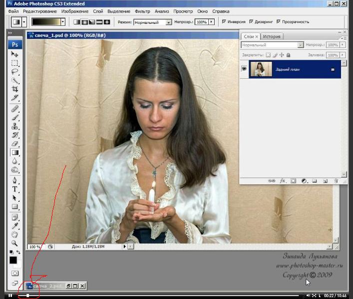The width and height of the screenshot is (353, 299).
Task: Select the Rectangular Marquee tool
Action: (14, 63)
